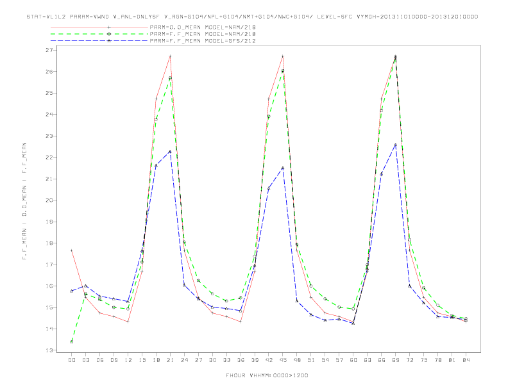Click x-axis tick label 03
This screenshot has width=508, height=392.
[85, 360]
